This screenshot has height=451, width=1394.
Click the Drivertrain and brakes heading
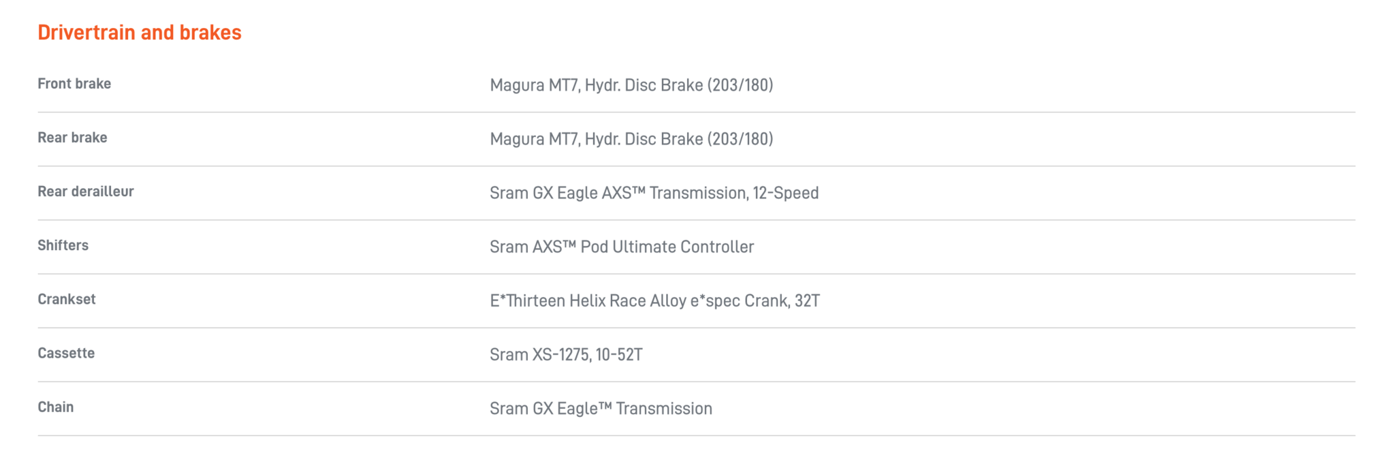(140, 33)
